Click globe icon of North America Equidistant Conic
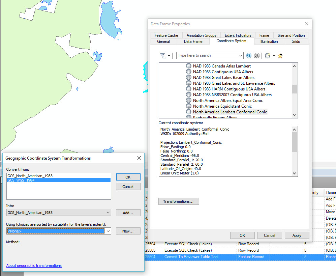 189,106
